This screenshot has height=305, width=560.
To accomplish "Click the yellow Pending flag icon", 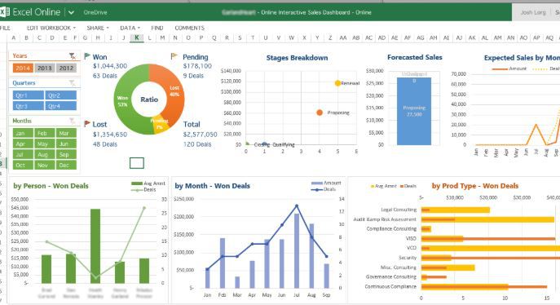I will click(x=174, y=56).
